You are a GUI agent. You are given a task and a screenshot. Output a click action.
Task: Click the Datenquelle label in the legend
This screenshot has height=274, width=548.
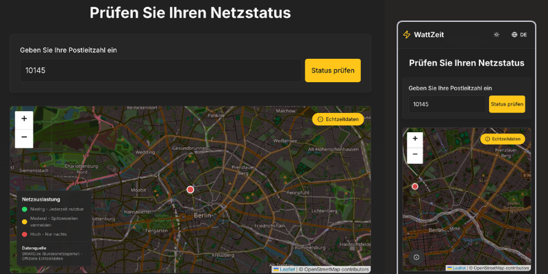tap(34, 248)
